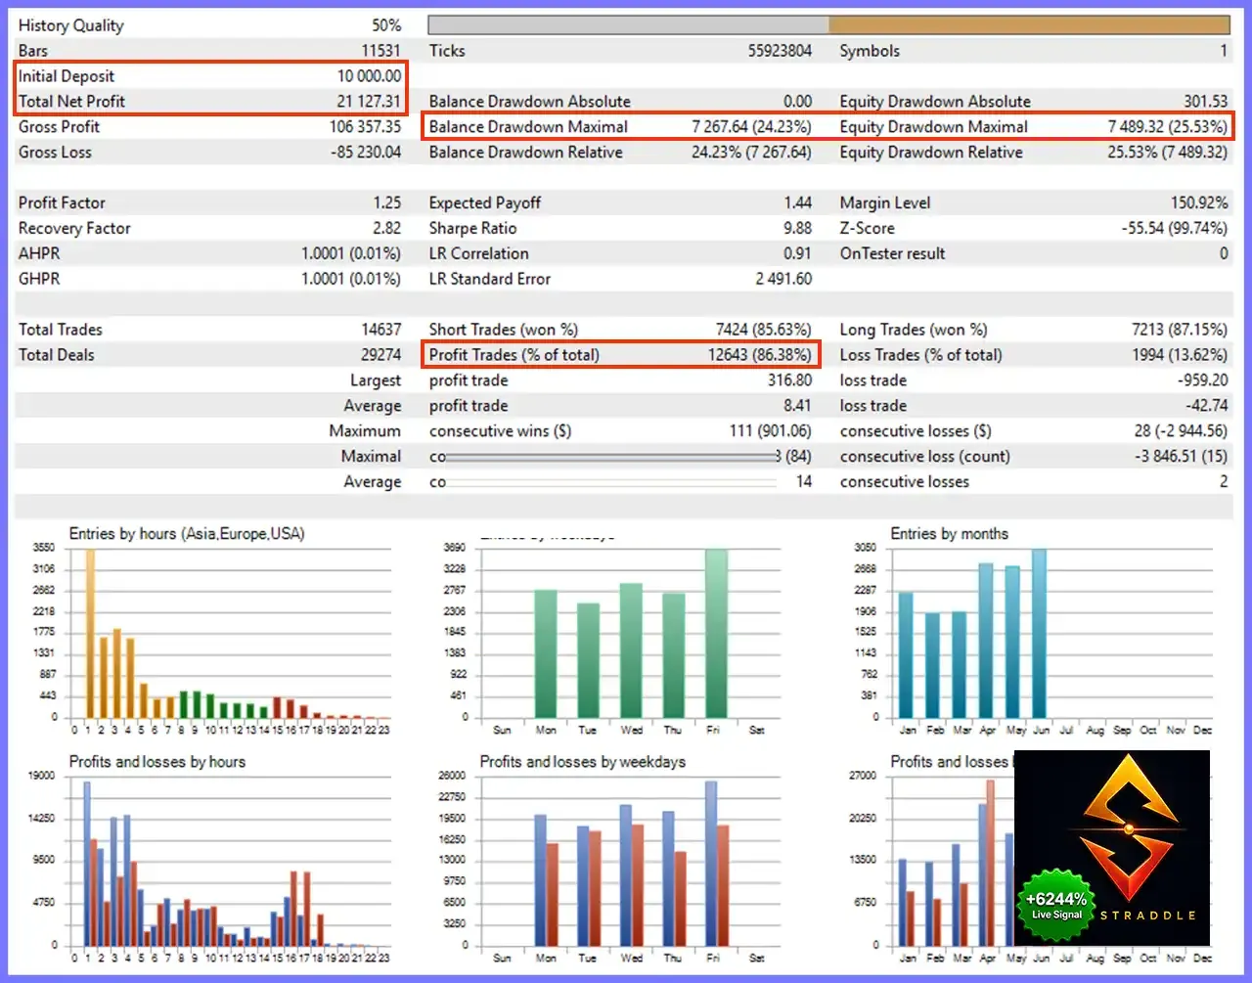Click the blue Fri bar in weekday profits chart
This screenshot has width=1252, height=983.
pyautogui.click(x=711, y=864)
